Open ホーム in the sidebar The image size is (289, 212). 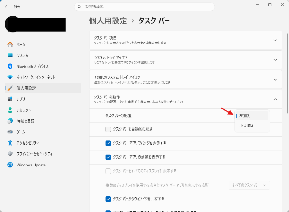(x=43, y=44)
